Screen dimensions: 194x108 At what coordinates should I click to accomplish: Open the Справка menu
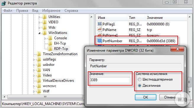tap(71, 11)
